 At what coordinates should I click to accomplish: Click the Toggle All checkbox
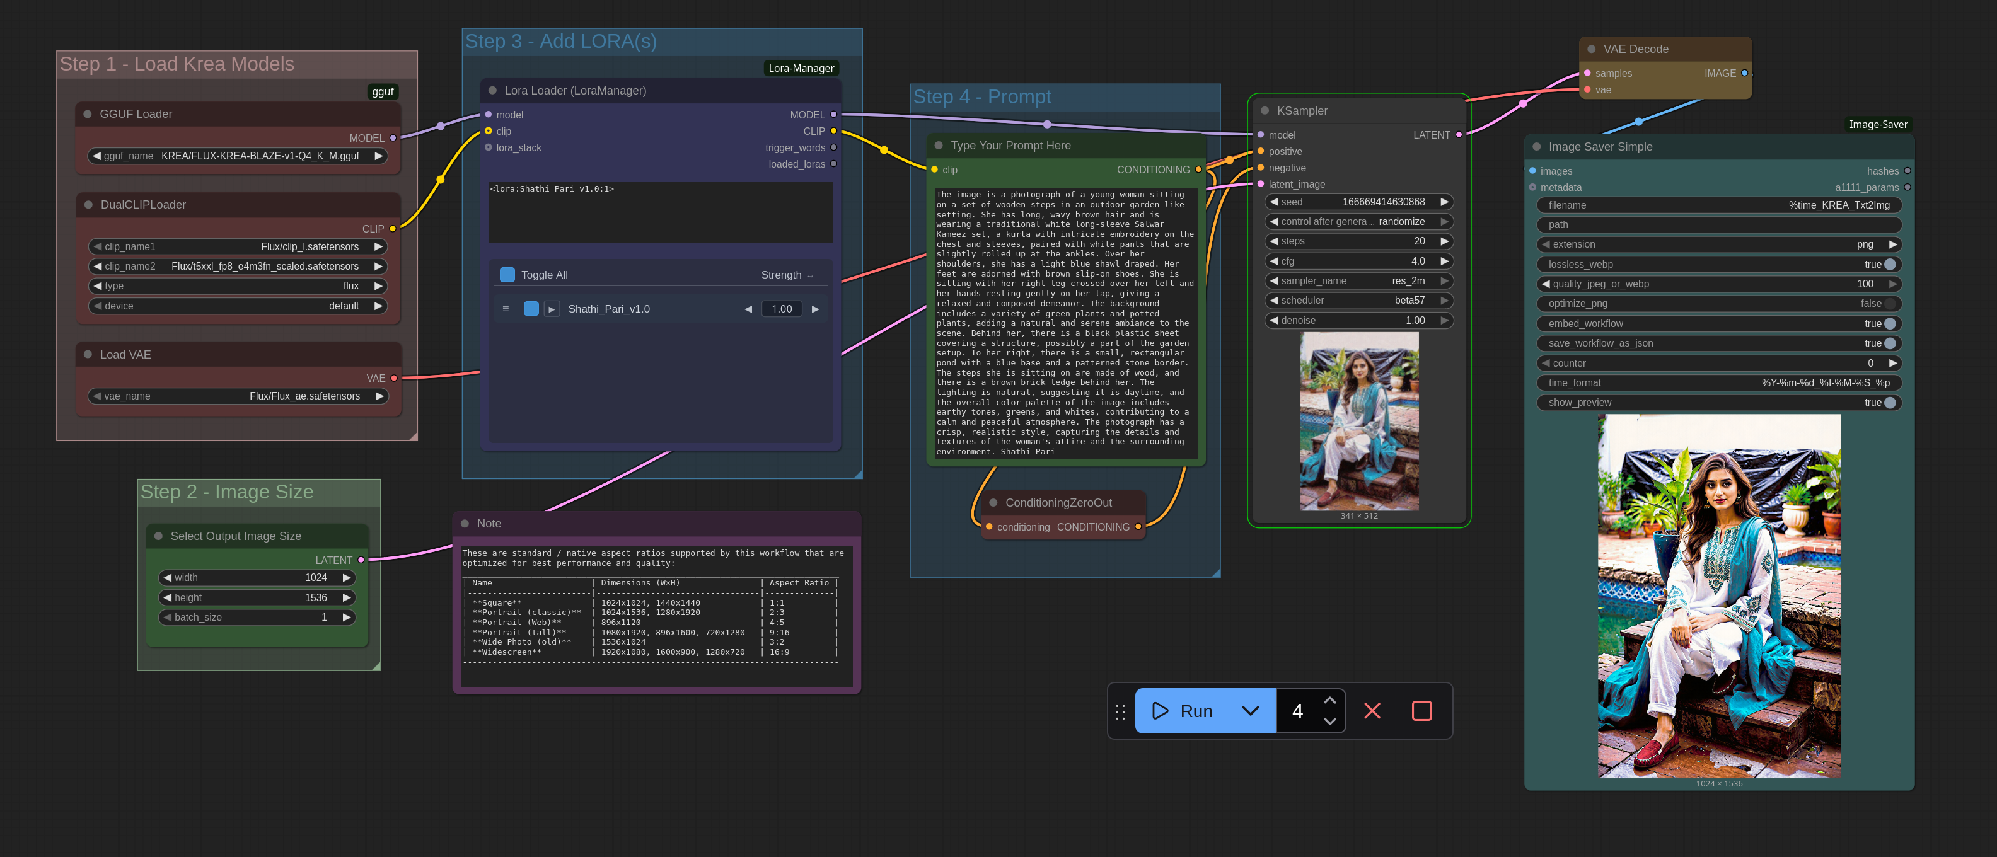point(507,275)
